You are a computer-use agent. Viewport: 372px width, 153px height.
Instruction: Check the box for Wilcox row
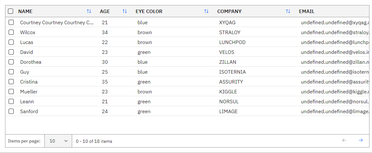(11, 32)
